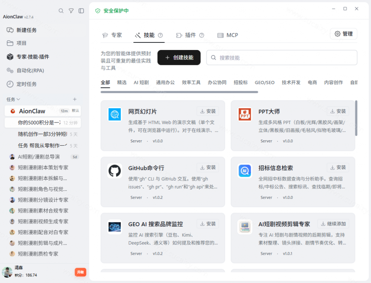The height and width of the screenshot is (283, 371).
Task: Open the 定时任务 clock icon
Action: (10, 84)
